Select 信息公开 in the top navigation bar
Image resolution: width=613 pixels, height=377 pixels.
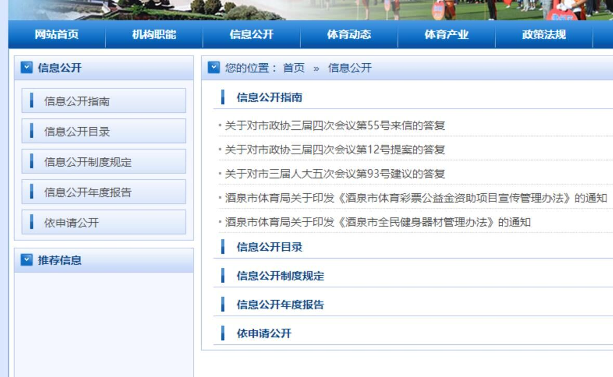(252, 35)
